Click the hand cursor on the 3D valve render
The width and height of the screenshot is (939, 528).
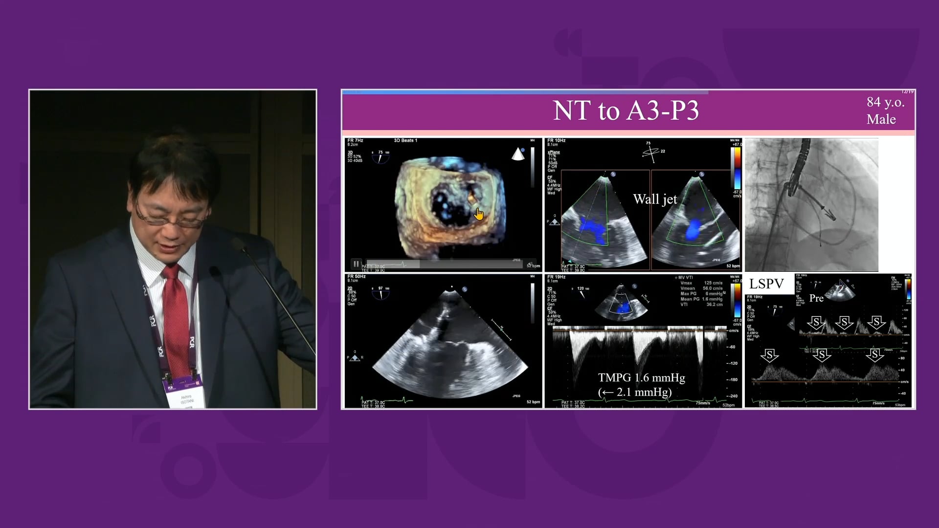(478, 213)
